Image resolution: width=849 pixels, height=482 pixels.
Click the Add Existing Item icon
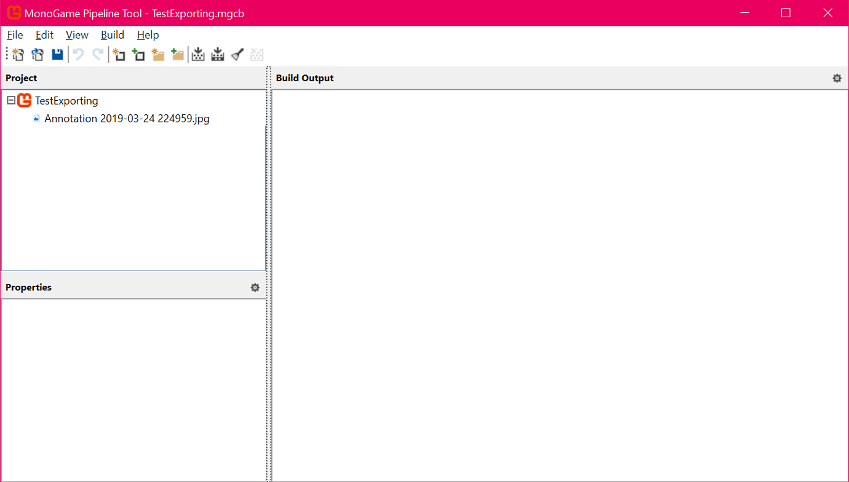click(x=138, y=55)
